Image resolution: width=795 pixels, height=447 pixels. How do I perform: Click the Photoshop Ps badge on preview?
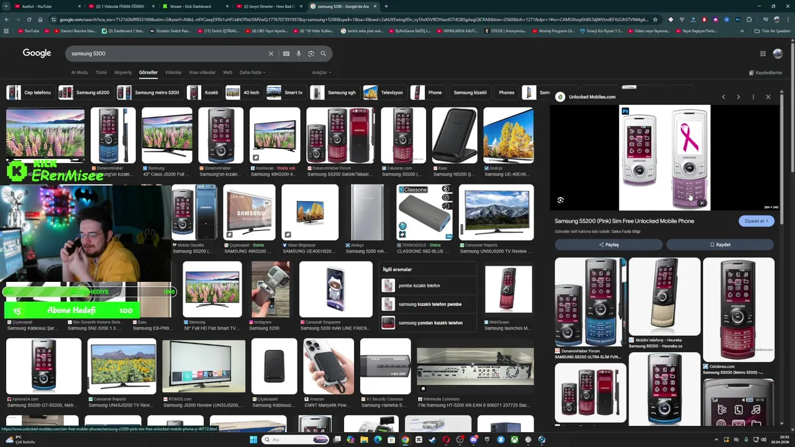coord(625,111)
